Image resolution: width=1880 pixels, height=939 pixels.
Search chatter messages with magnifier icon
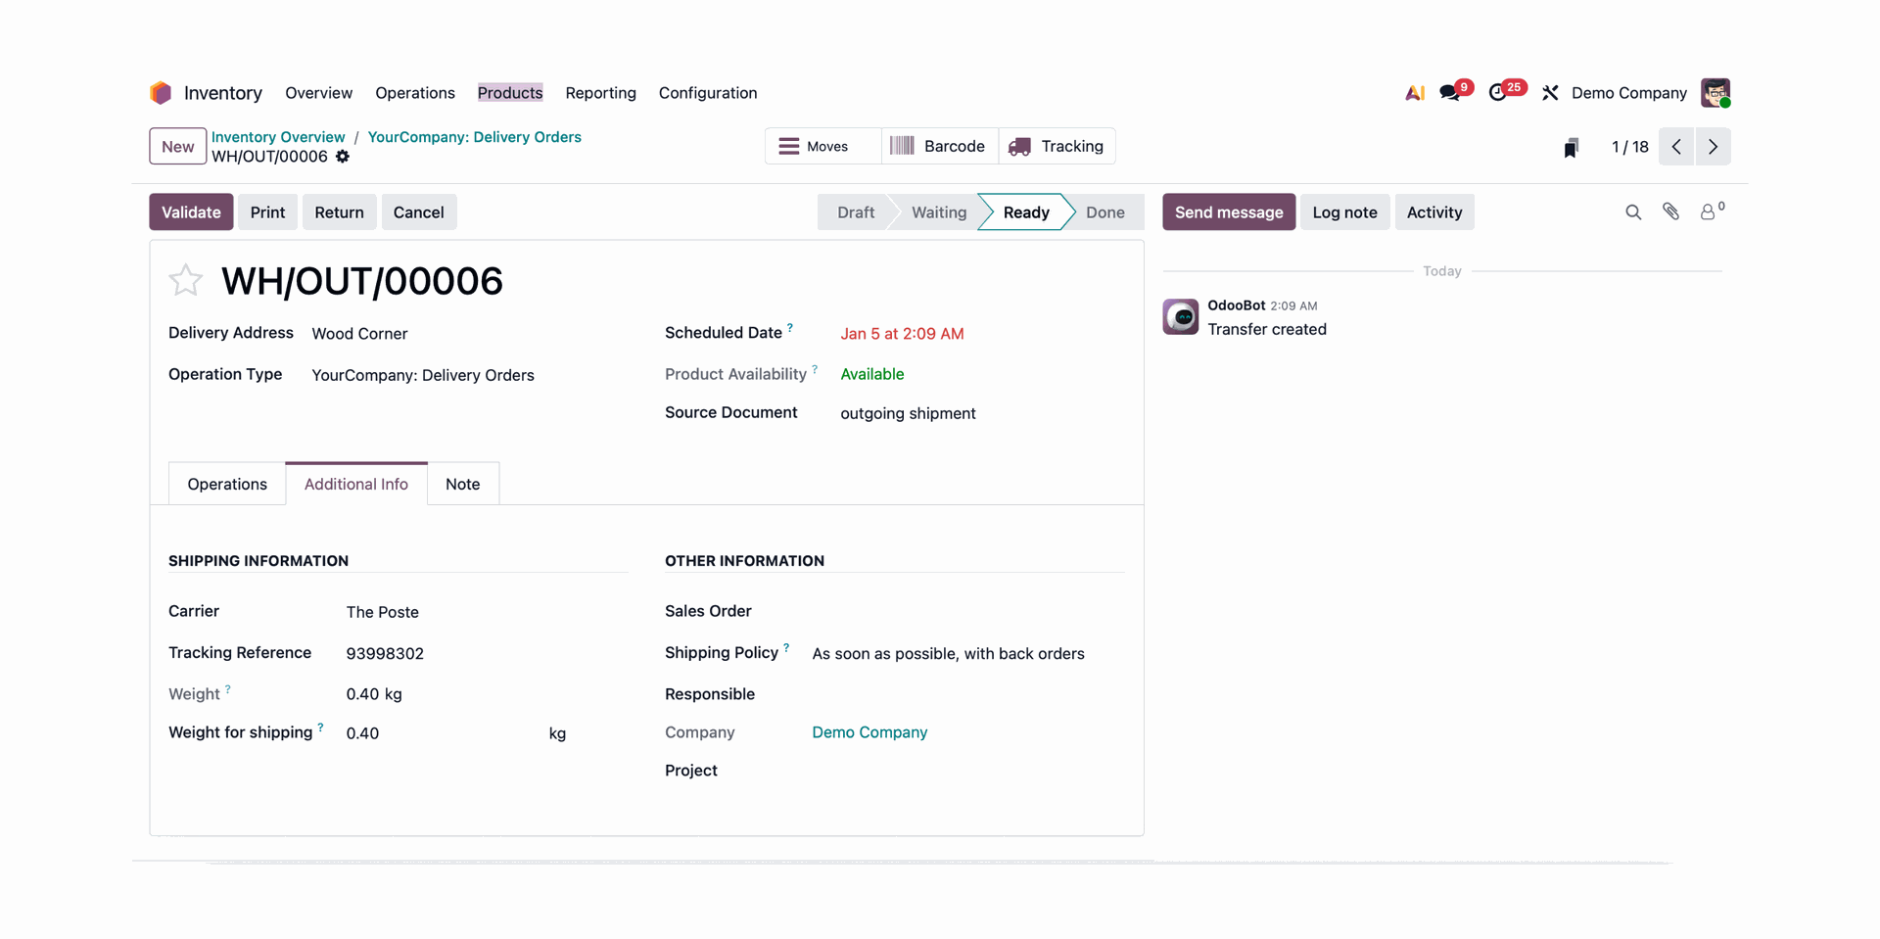coord(1632,212)
